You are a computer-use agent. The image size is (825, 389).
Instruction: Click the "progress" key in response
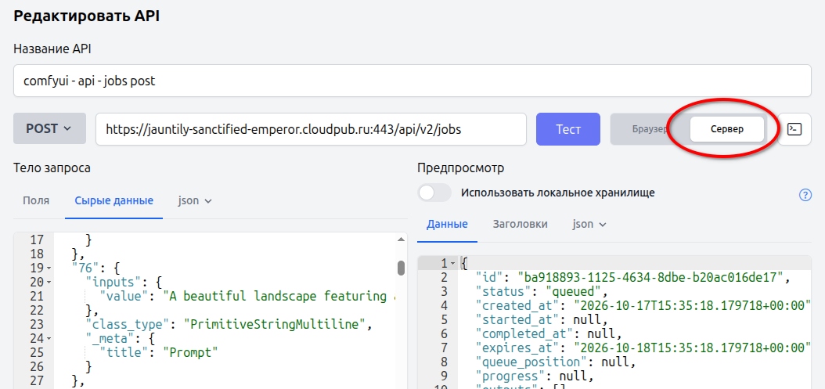click(510, 376)
